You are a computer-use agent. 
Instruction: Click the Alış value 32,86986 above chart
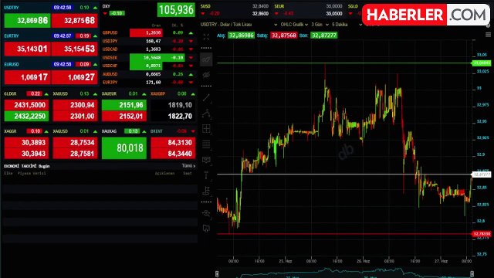(x=241, y=36)
